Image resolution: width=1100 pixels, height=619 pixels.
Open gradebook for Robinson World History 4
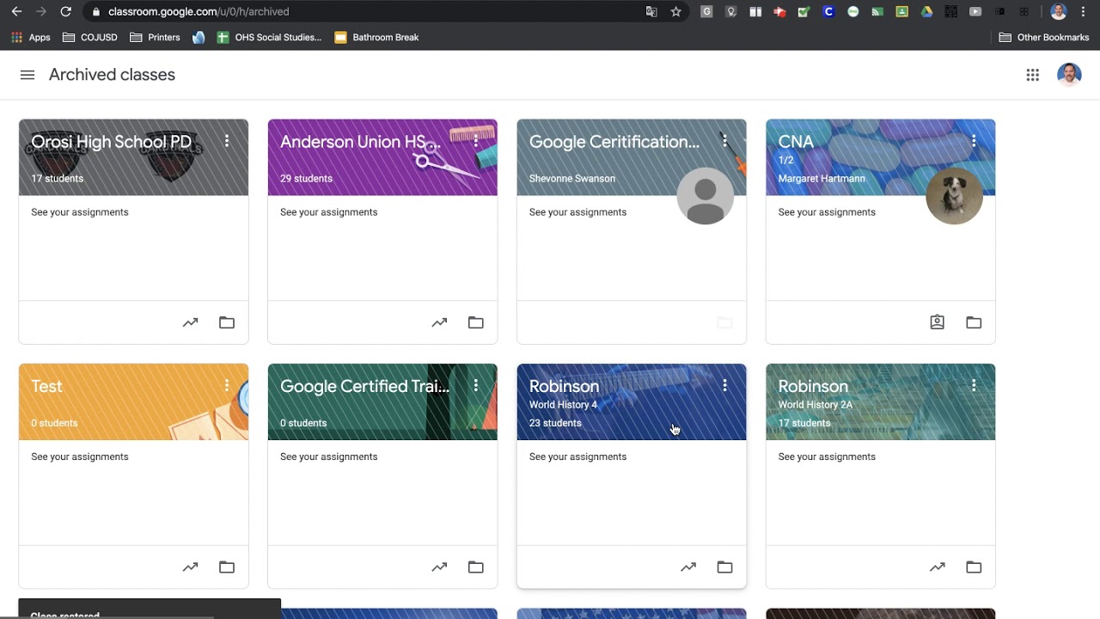click(688, 567)
